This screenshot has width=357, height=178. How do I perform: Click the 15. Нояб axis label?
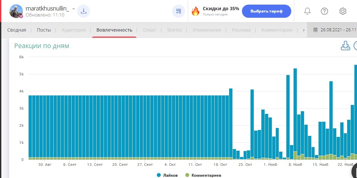(x=320, y=165)
